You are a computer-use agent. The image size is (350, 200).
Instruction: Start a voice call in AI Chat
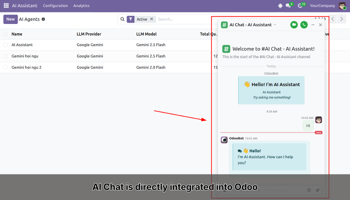pos(304,25)
